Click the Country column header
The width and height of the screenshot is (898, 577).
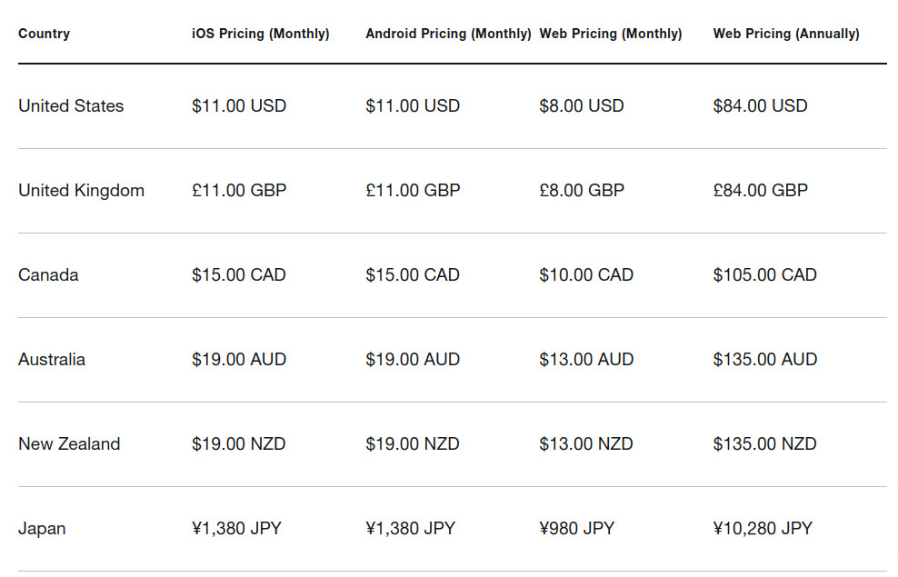[x=45, y=34]
